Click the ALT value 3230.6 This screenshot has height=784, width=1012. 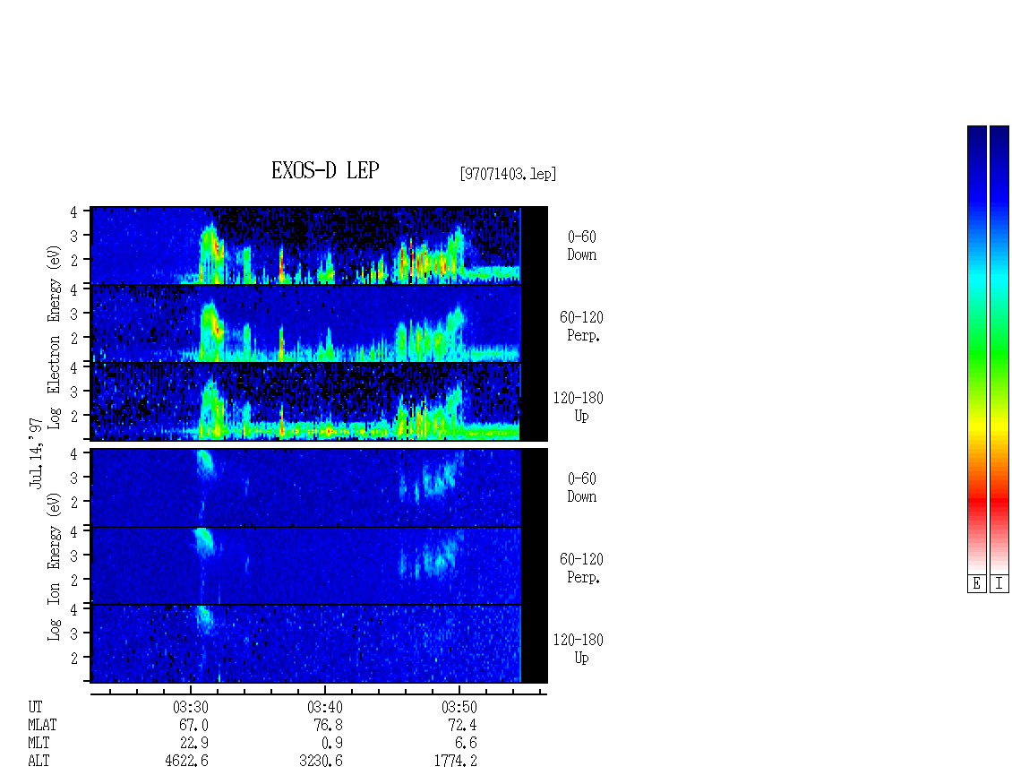[321, 762]
